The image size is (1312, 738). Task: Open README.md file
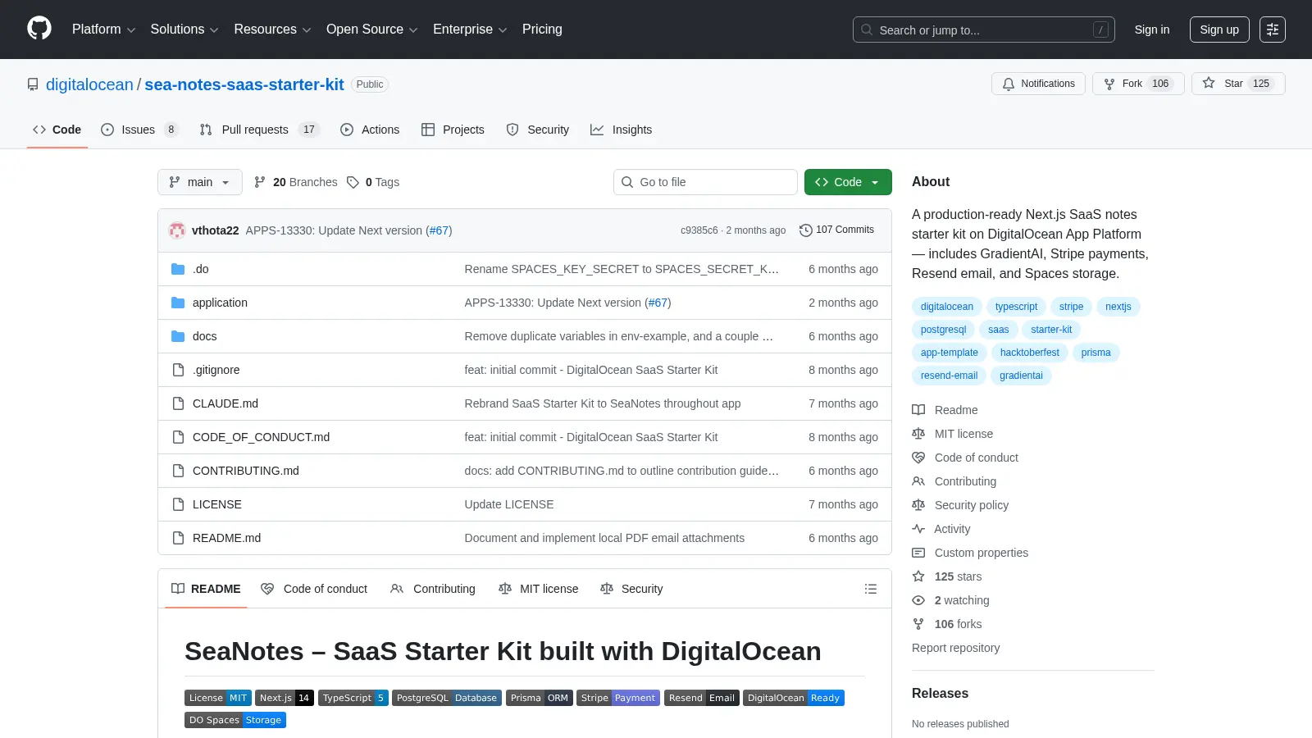click(x=226, y=538)
